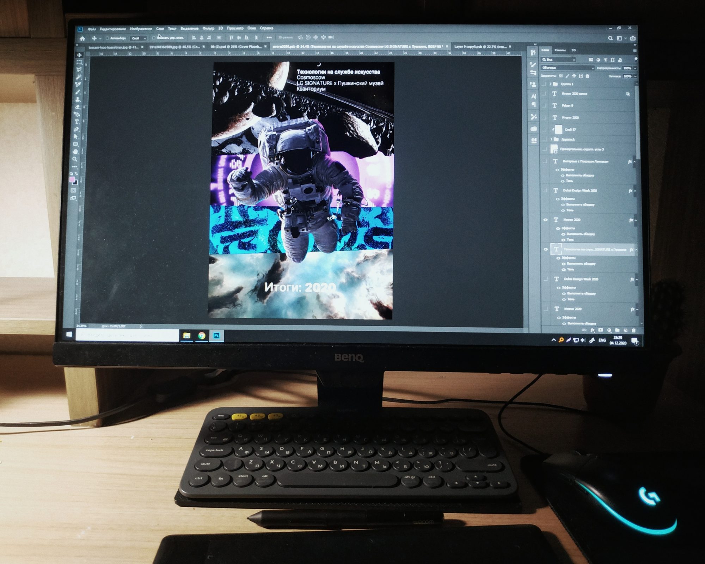Click the lock-all padlock icon in Layers
This screenshot has width=705, height=564.
[588, 76]
